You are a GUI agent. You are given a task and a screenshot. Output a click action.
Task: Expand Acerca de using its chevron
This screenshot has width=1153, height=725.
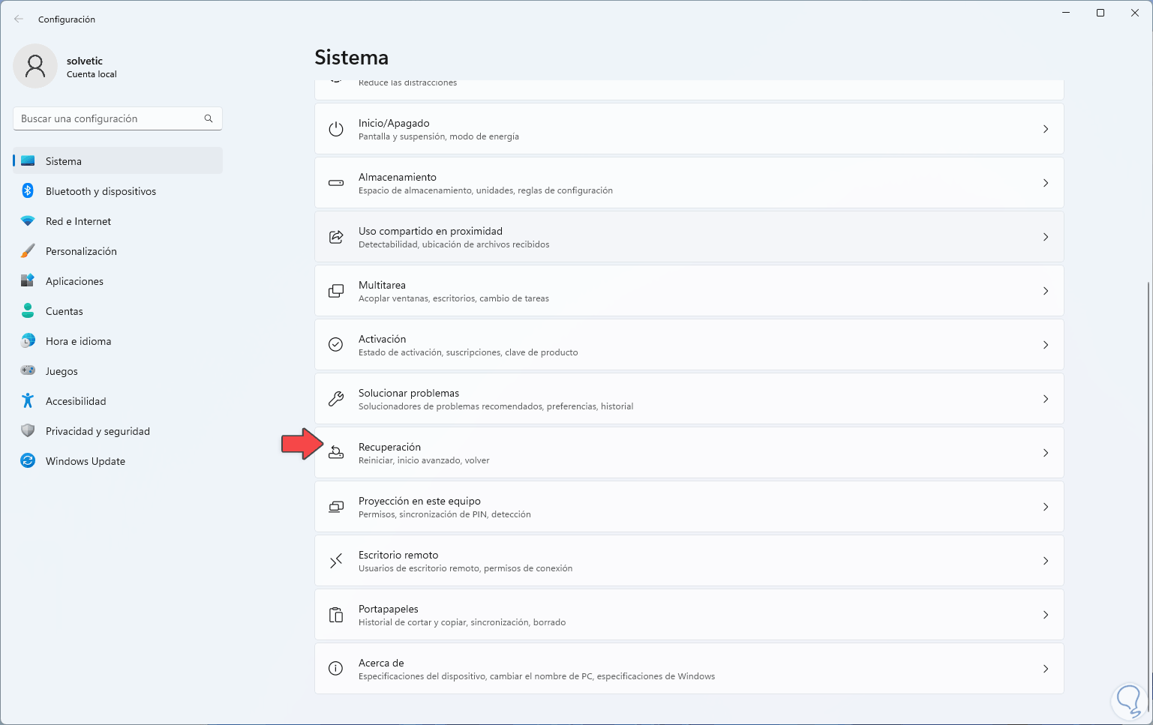pos(1046,669)
